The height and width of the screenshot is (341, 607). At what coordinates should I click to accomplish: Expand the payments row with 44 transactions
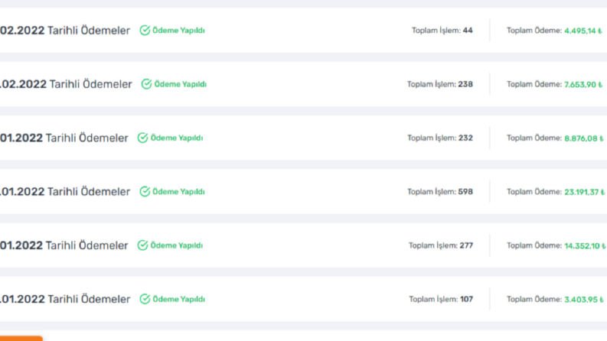pyautogui.click(x=303, y=30)
